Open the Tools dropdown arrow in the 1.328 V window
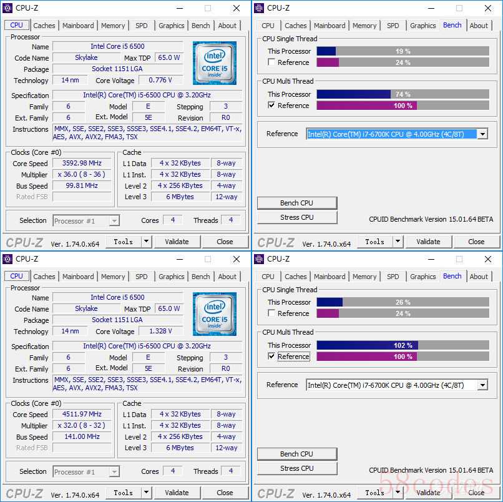 pyautogui.click(x=146, y=493)
